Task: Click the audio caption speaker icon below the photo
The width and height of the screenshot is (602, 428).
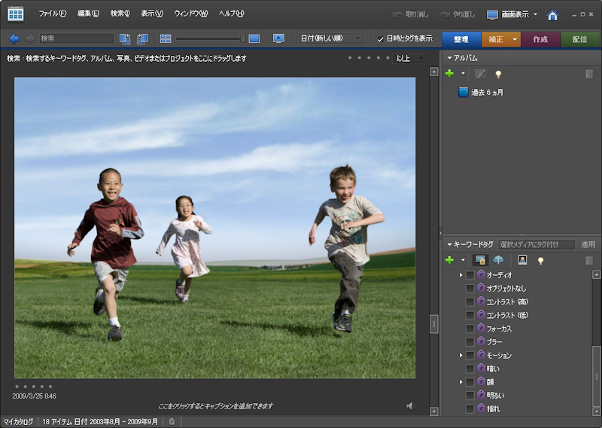Action: click(x=410, y=406)
